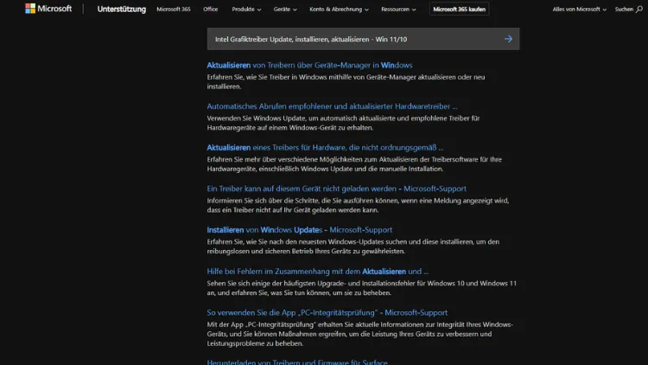
Task: Click Microsoft 365 kaufen button
Action: point(459,10)
